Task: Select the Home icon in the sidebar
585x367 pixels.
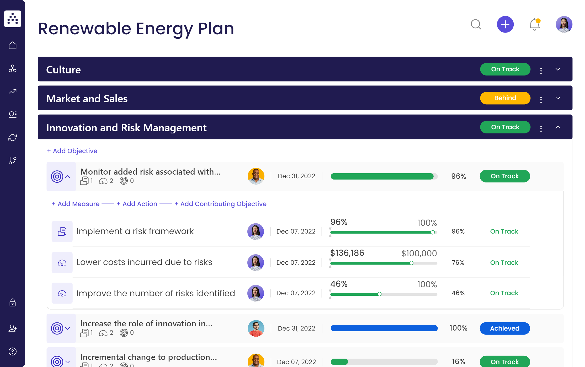Action: 12,45
